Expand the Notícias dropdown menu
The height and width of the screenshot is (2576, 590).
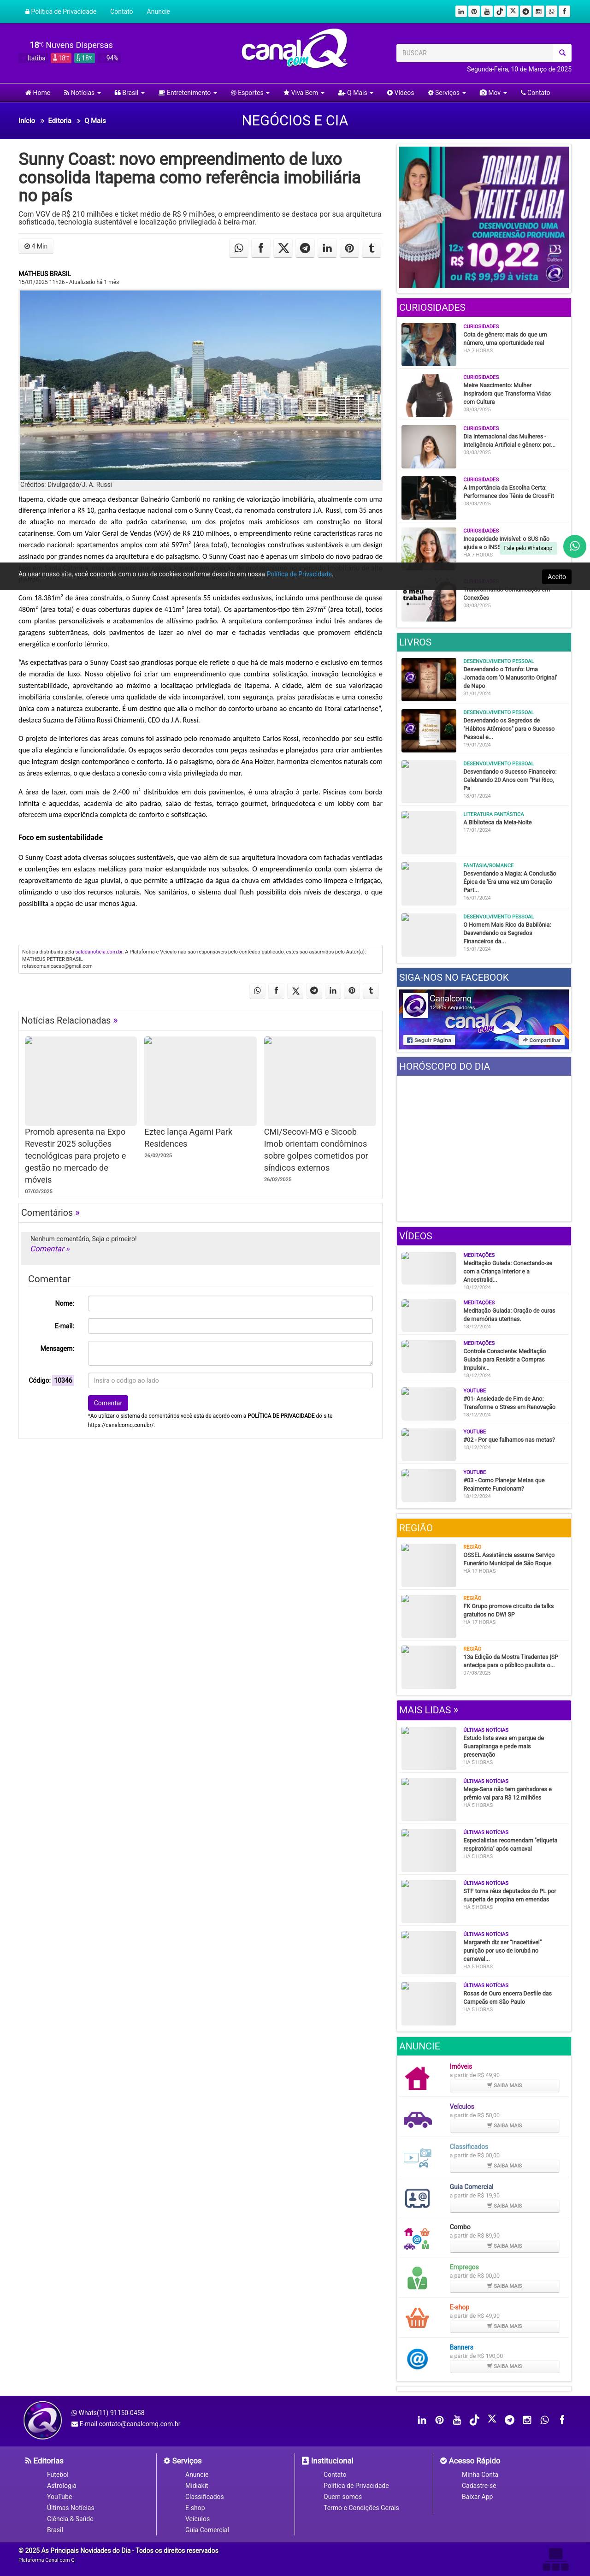tap(81, 93)
